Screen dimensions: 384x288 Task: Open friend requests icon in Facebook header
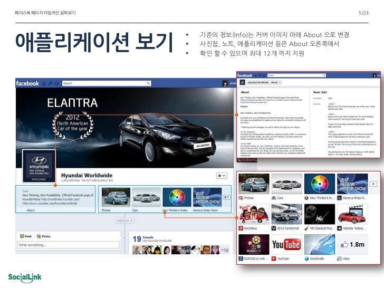(44, 83)
